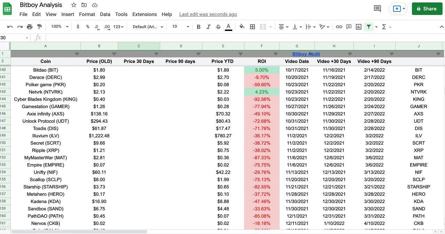Open the File menu
The height and width of the screenshot is (234, 445).
(23, 14)
